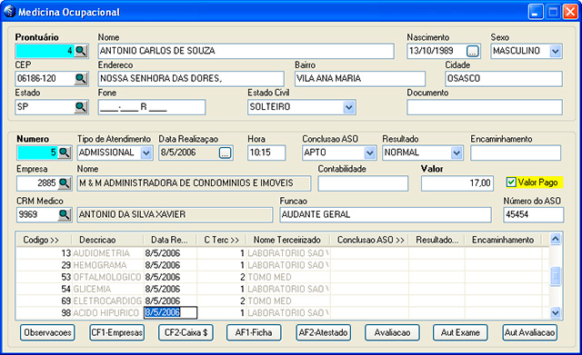Click the Conclusao ASO >> column header in grid
This screenshot has width=582, height=355.
(x=369, y=240)
